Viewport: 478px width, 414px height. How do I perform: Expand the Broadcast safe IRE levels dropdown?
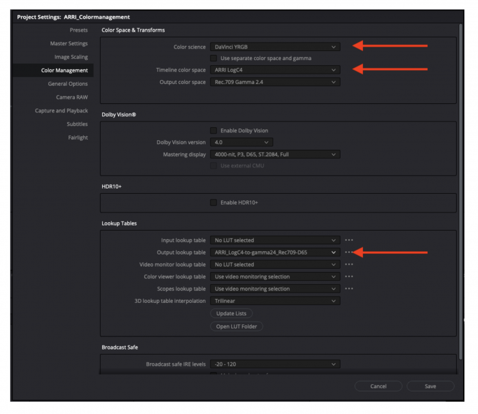pyautogui.click(x=275, y=364)
